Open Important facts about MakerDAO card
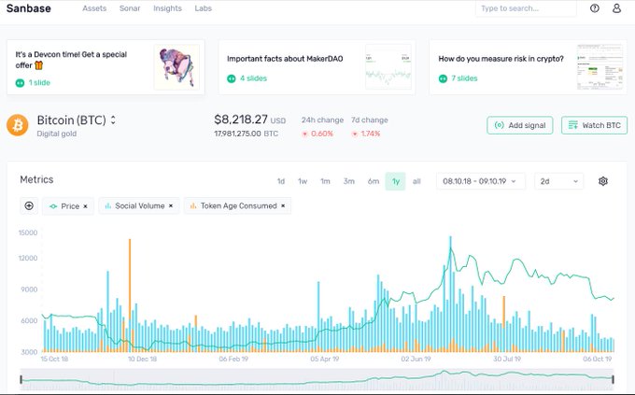Screen dimensions: 635x395 [x=317, y=67]
